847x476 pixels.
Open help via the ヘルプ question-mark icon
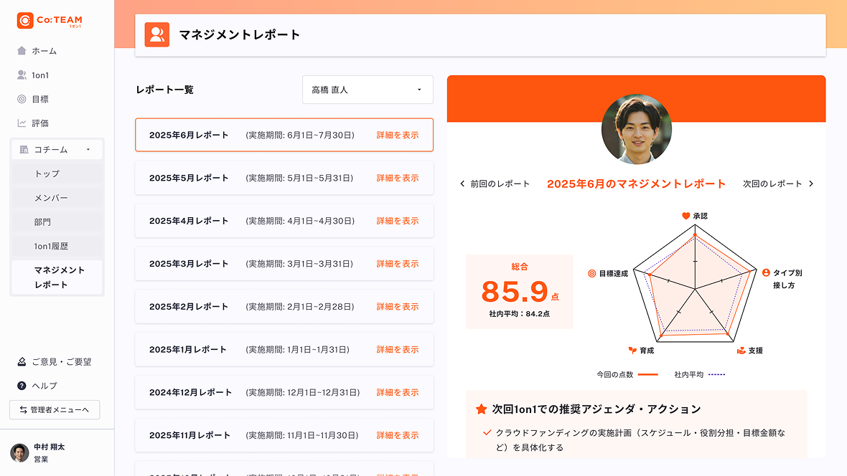(20, 386)
